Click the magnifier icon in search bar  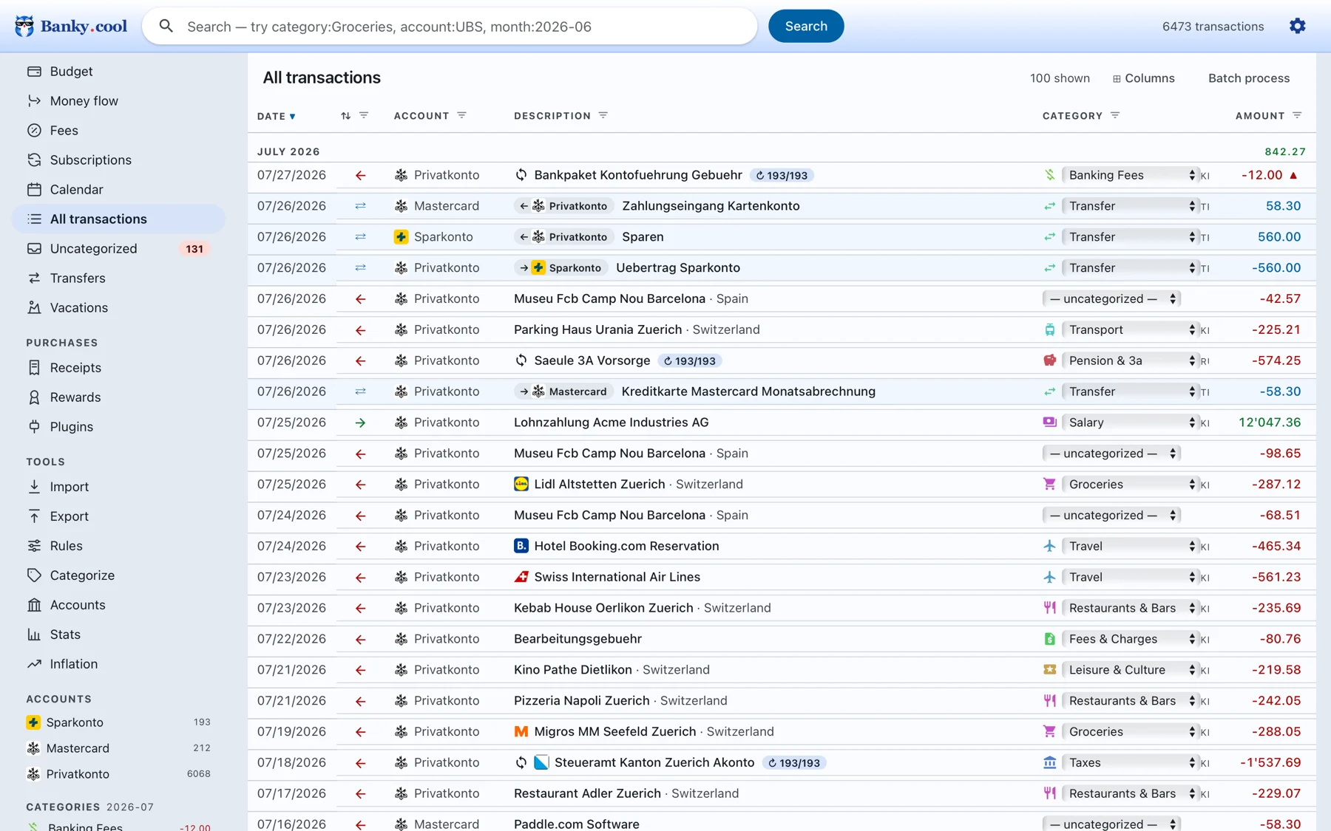[166, 27]
